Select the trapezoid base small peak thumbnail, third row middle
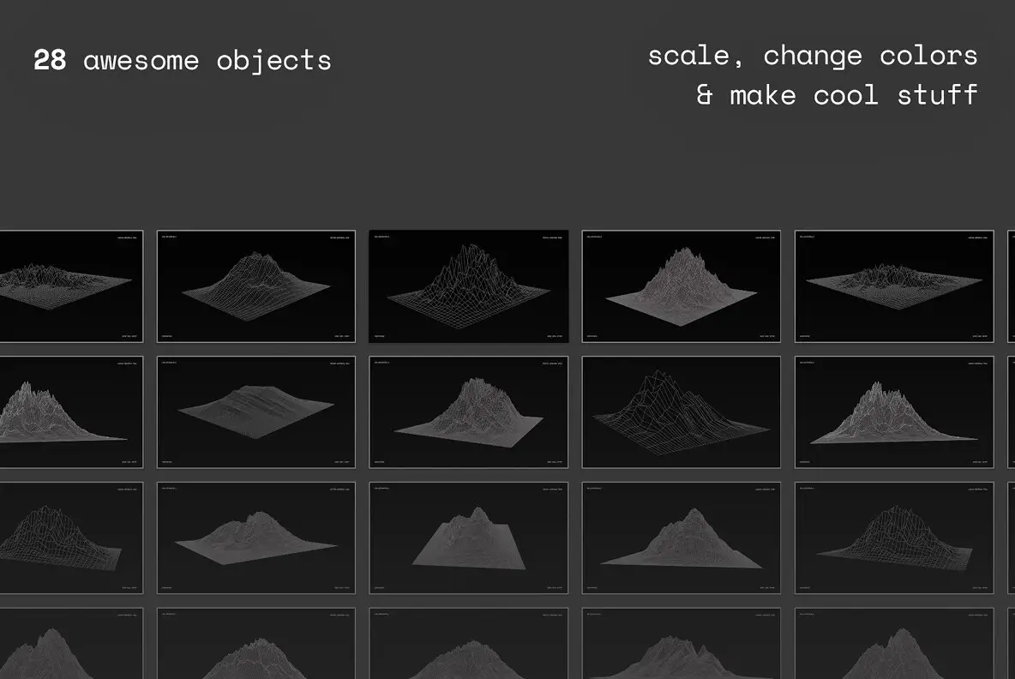Image resolution: width=1015 pixels, height=679 pixels. pos(468,538)
